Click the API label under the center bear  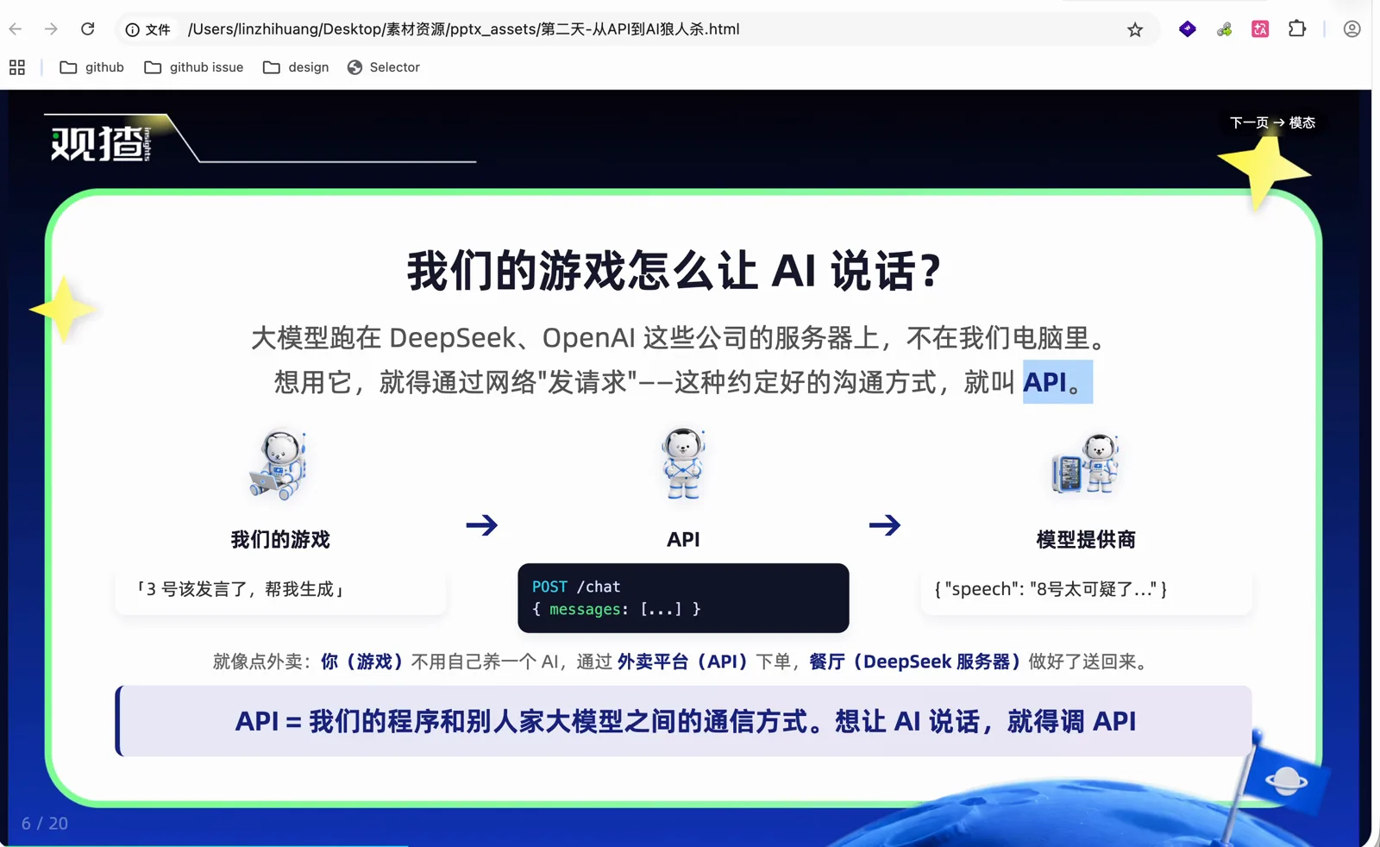pos(683,540)
